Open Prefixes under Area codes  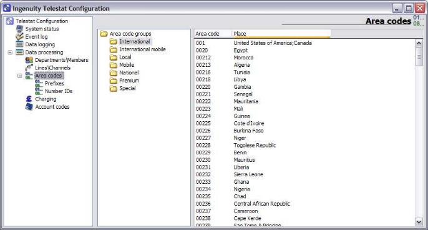54,83
